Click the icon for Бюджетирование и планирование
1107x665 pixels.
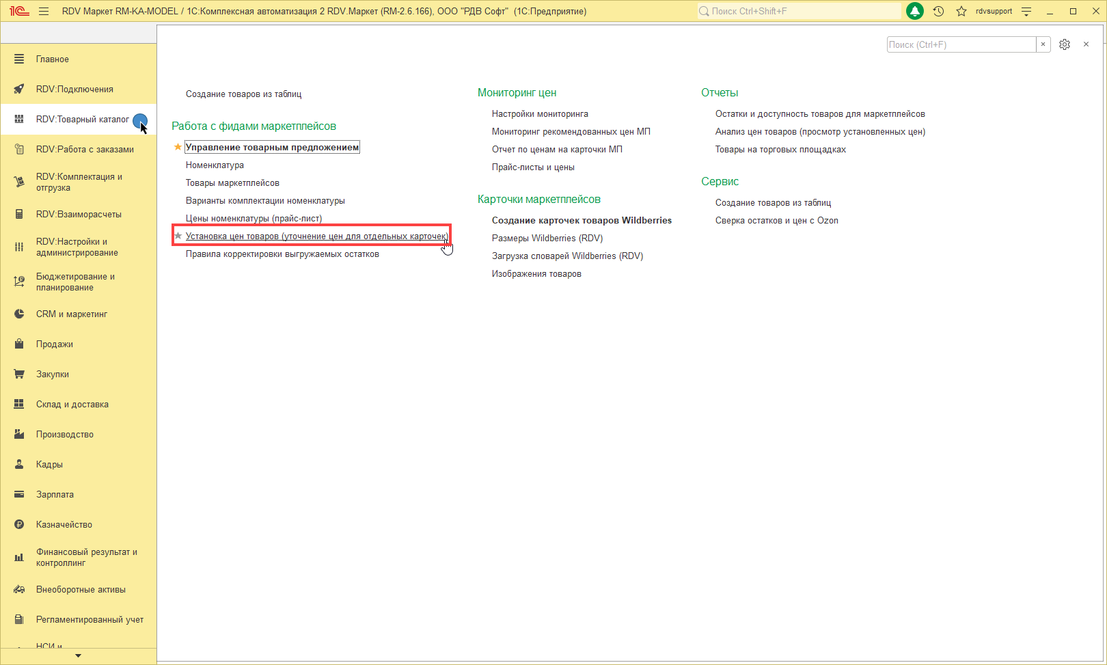tap(19, 282)
